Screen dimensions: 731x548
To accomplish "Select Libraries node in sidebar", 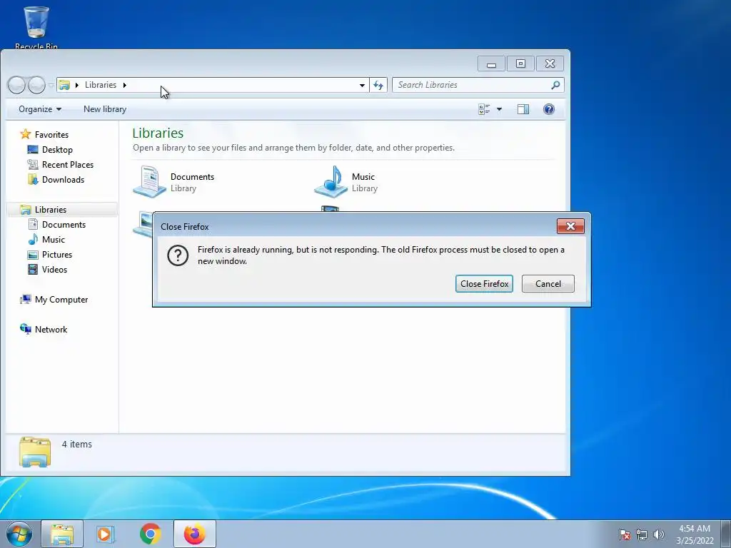I will 61,210.
